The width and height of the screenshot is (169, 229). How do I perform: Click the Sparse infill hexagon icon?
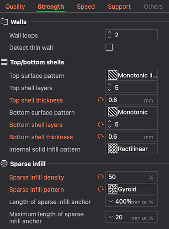pyautogui.click(x=4, y=164)
